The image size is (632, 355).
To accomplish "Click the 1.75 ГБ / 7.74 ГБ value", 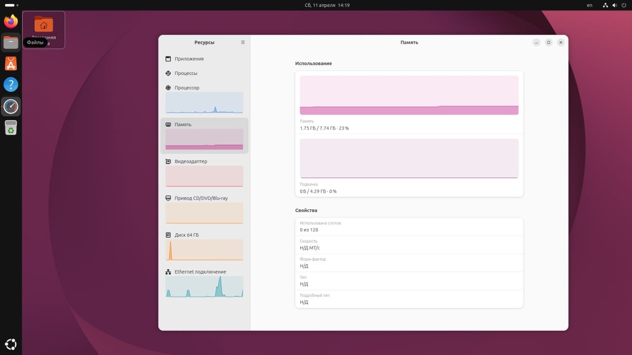I will click(x=324, y=128).
